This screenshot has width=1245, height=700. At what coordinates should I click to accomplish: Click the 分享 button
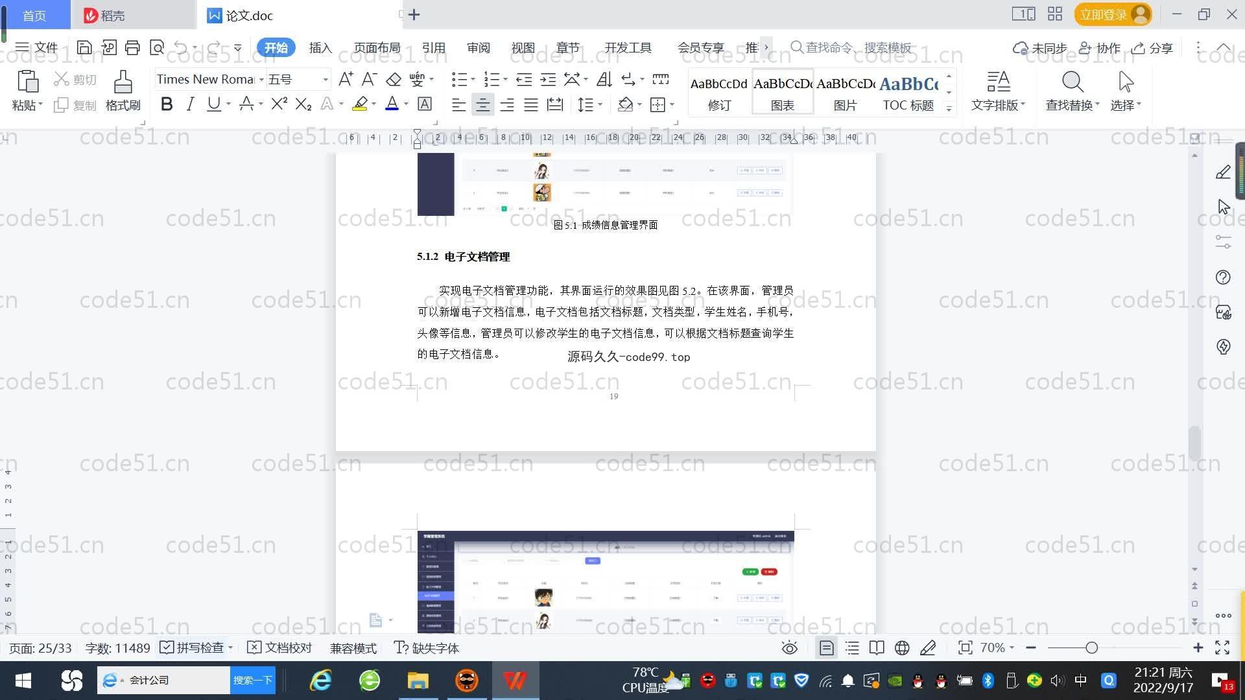[1152, 48]
